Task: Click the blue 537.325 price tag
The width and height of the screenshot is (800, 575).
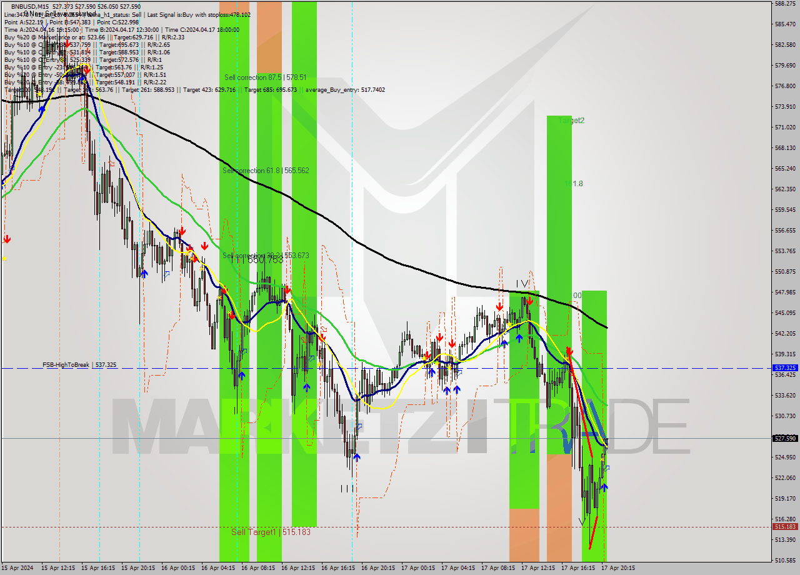Action: point(785,368)
